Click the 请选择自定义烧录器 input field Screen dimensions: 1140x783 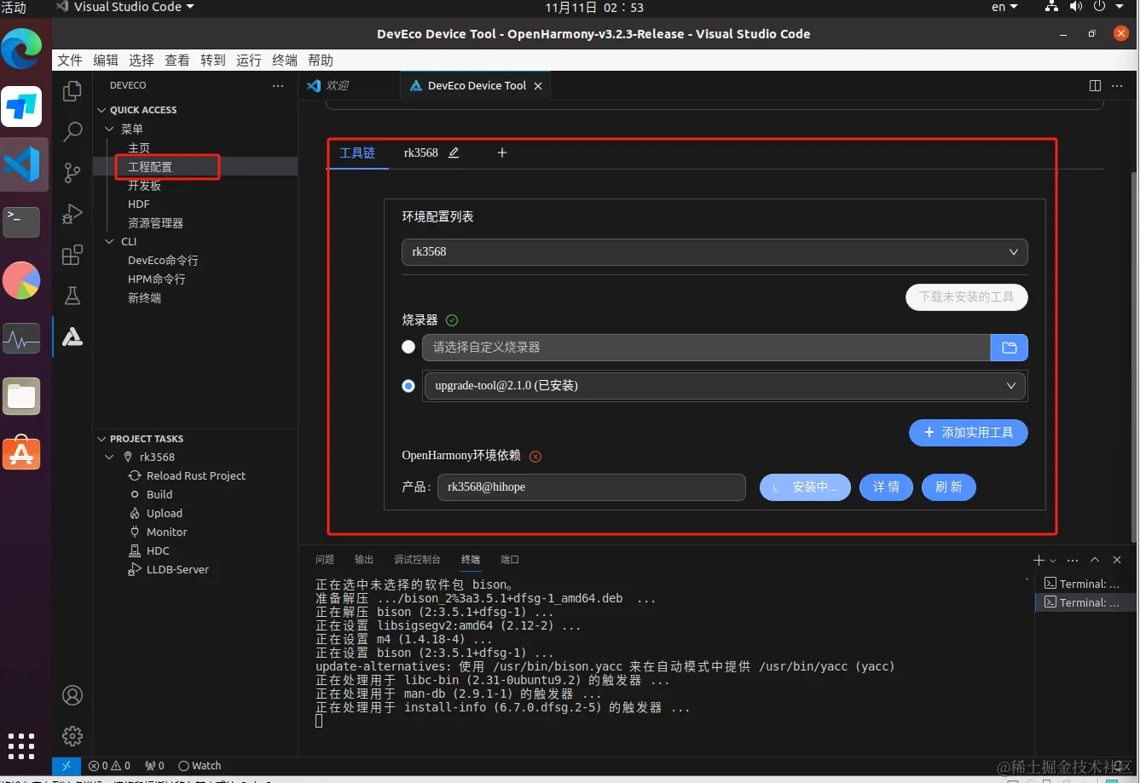tap(706, 348)
